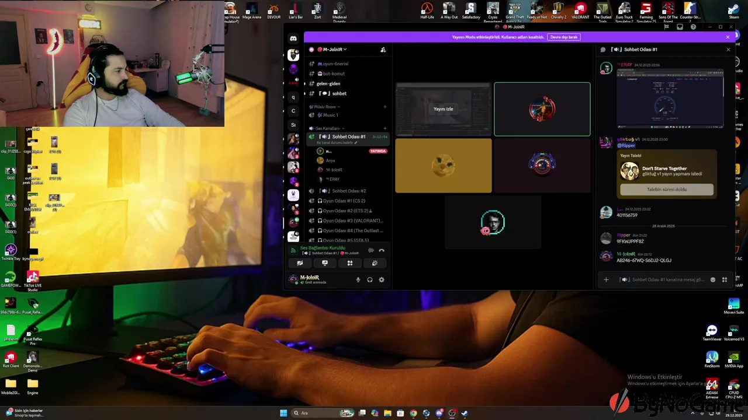
Task: Select user Anya in voice channel
Action: click(x=330, y=160)
